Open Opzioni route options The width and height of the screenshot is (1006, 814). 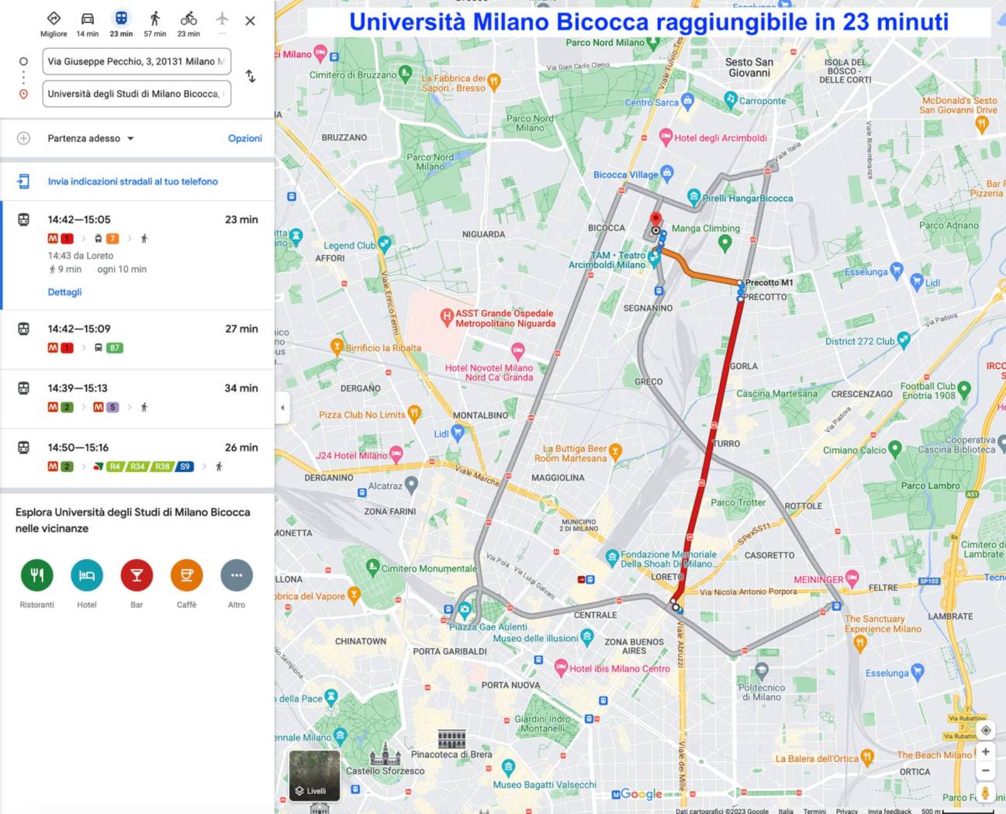click(245, 138)
